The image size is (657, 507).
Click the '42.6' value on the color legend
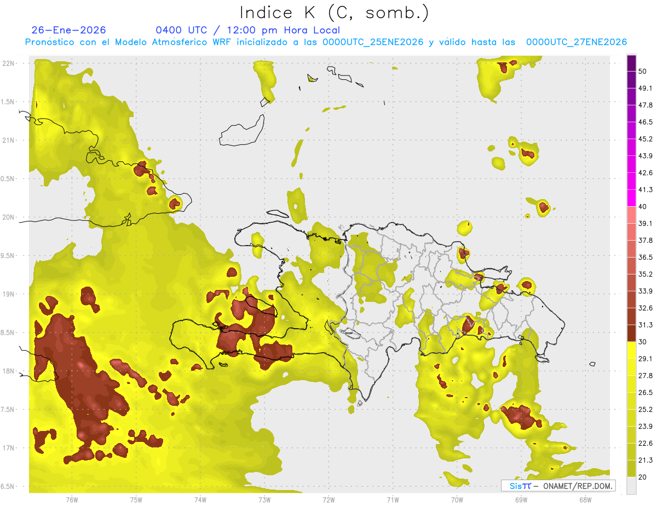point(646,173)
